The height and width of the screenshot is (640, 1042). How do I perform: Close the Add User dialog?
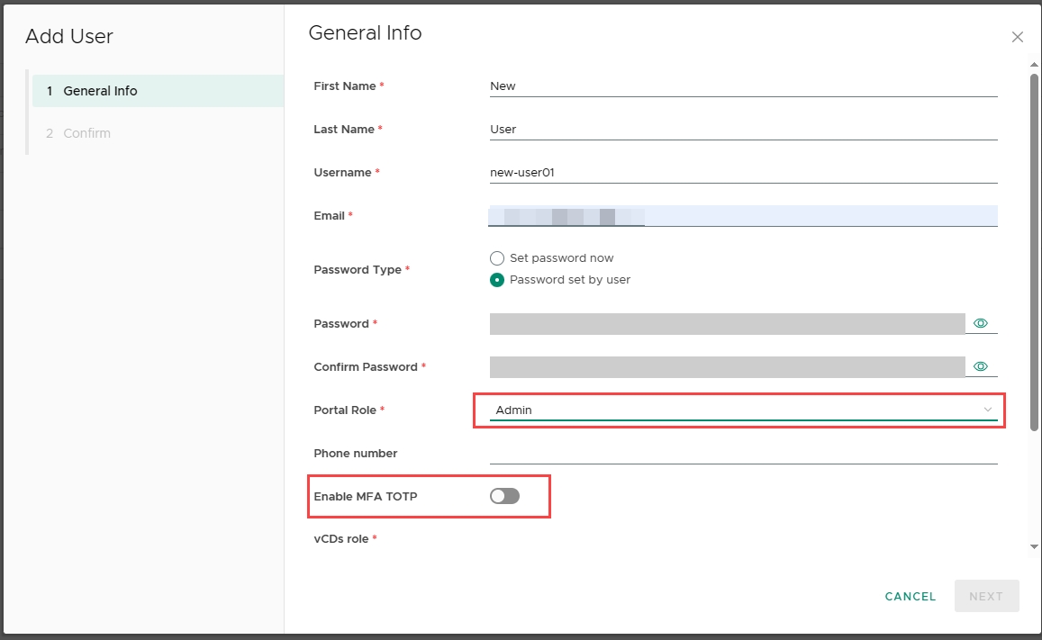click(1017, 37)
